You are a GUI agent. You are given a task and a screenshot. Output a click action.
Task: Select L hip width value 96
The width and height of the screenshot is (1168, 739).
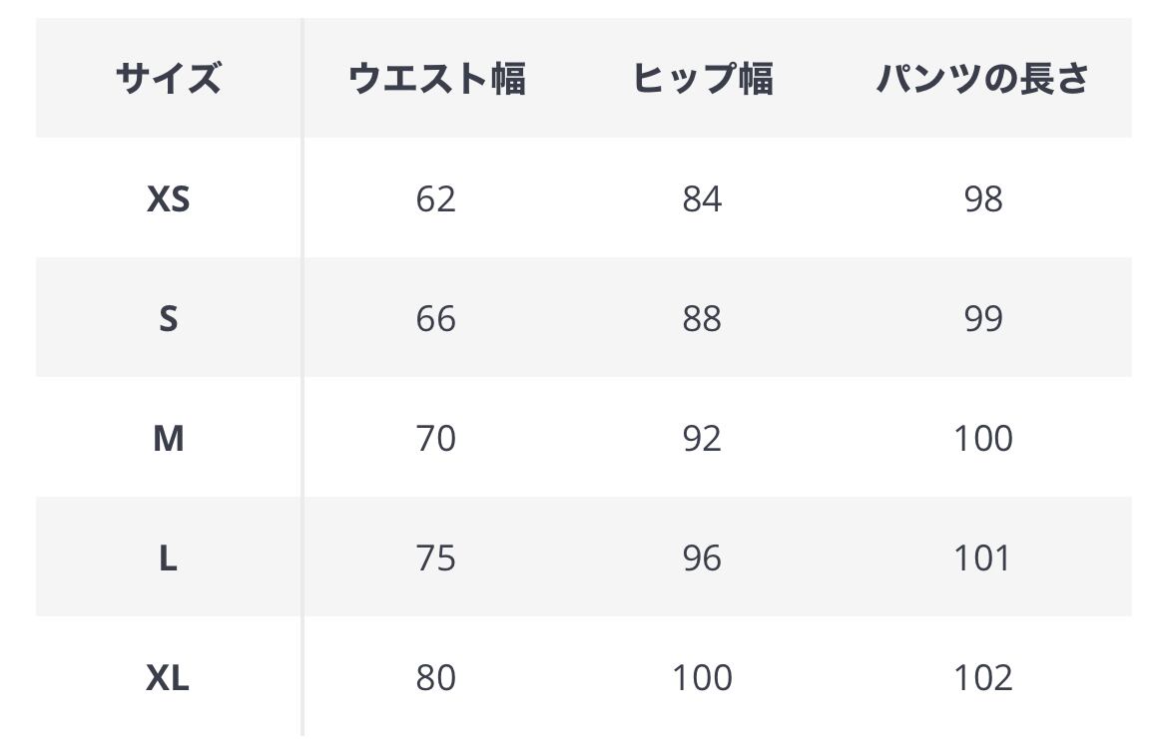point(702,558)
